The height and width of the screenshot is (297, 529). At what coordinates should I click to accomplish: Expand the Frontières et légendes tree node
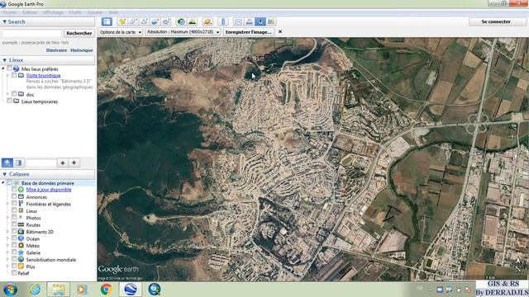(x=7, y=204)
